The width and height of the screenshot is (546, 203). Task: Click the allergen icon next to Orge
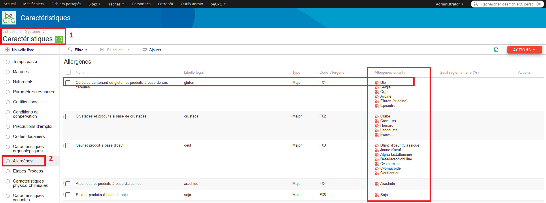click(x=377, y=92)
